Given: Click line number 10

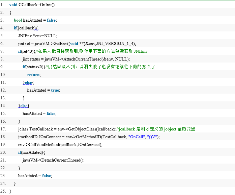Looking at the screenshot, I should click(3, 75).
